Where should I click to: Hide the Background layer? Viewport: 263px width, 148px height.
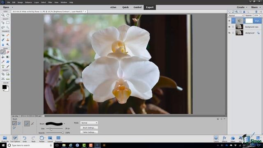(229, 33)
